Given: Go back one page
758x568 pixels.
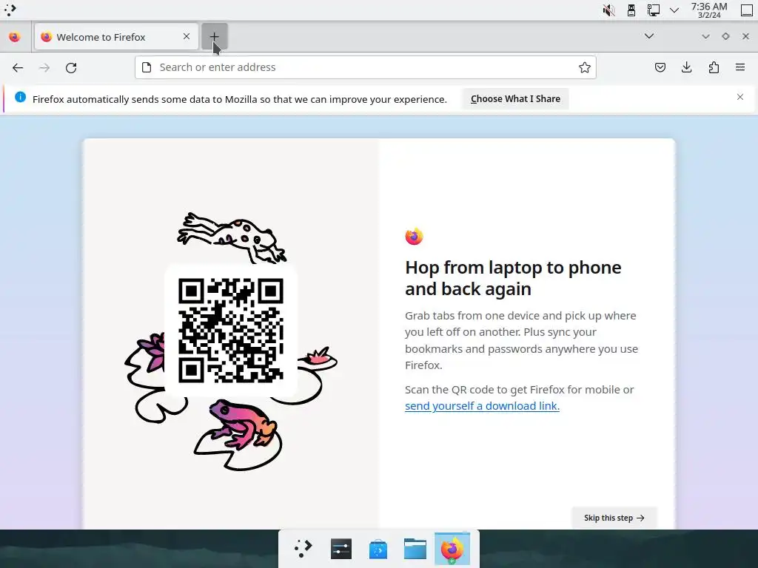Looking at the screenshot, I should (x=18, y=67).
